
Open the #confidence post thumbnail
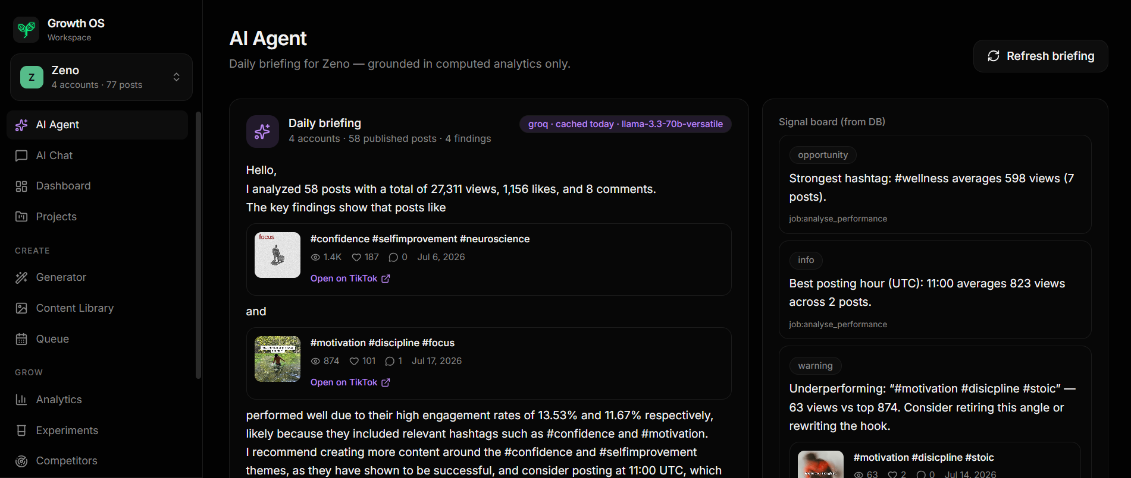click(278, 255)
